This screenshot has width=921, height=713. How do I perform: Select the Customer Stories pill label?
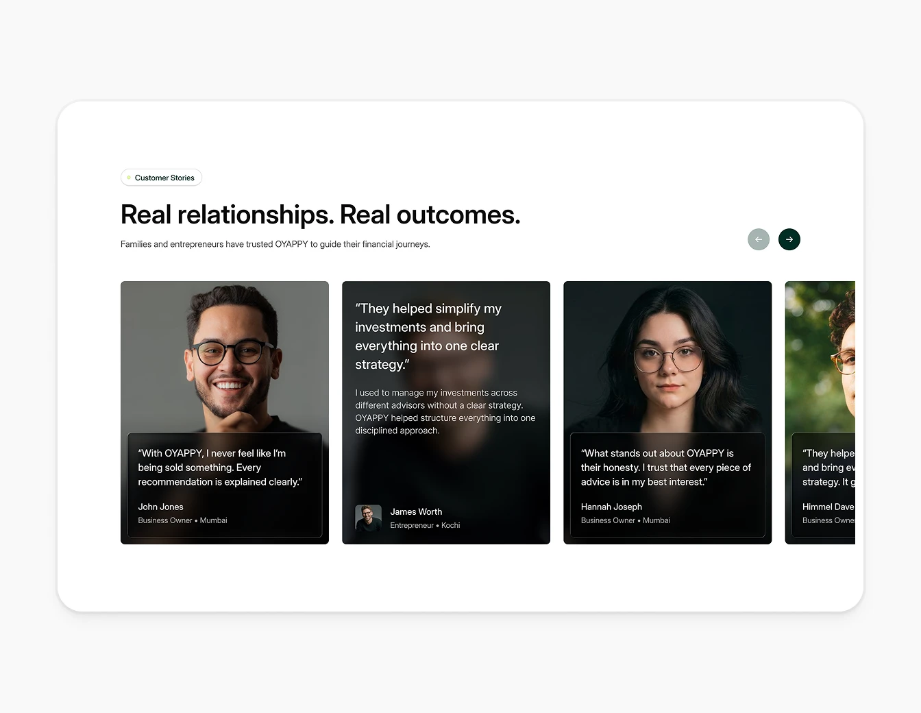point(161,177)
